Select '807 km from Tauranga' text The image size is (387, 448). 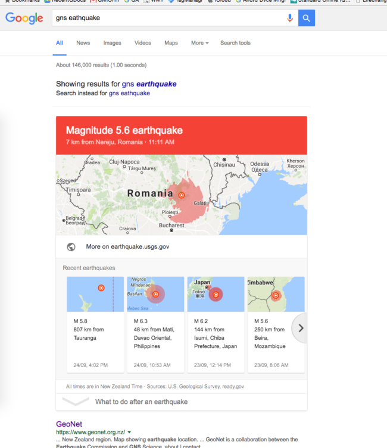pyautogui.click(x=89, y=334)
